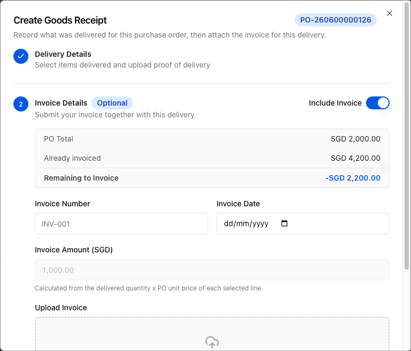
Task: Click the Invoice Amount (SGD) label
Action: tap(74, 250)
